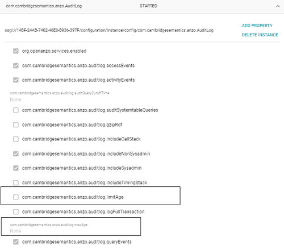Uncheck the org.openanzo.services.enabled checkbox
Viewport: 284px width, 250px height.
(16, 51)
